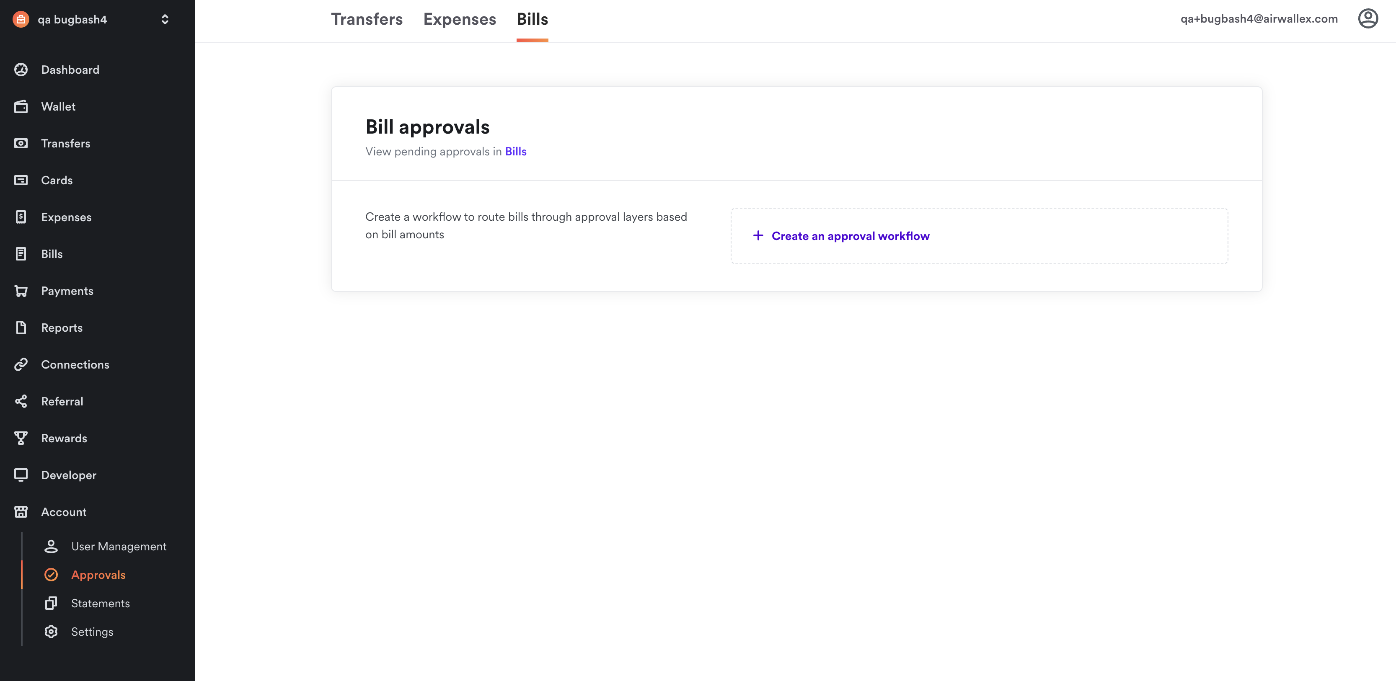Click the qa+bugbash4@airwallex.com email
This screenshot has height=681, width=1396.
1259,19
